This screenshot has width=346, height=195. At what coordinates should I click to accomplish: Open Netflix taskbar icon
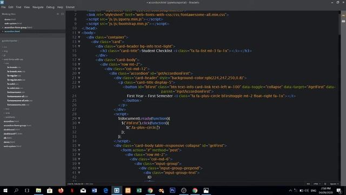pyautogui.click(x=72, y=190)
